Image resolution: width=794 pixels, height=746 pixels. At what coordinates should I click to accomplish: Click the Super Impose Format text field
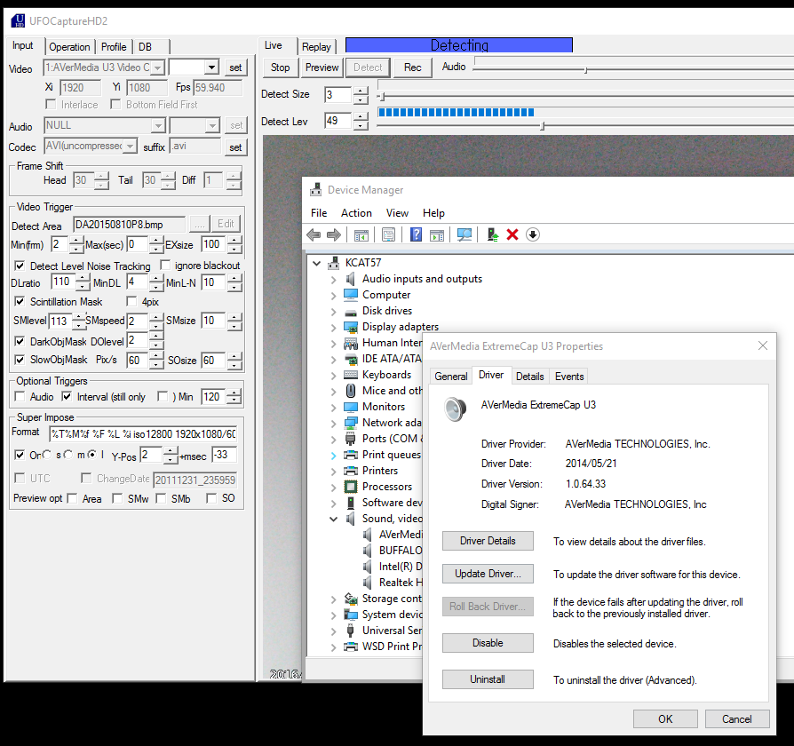tap(143, 434)
